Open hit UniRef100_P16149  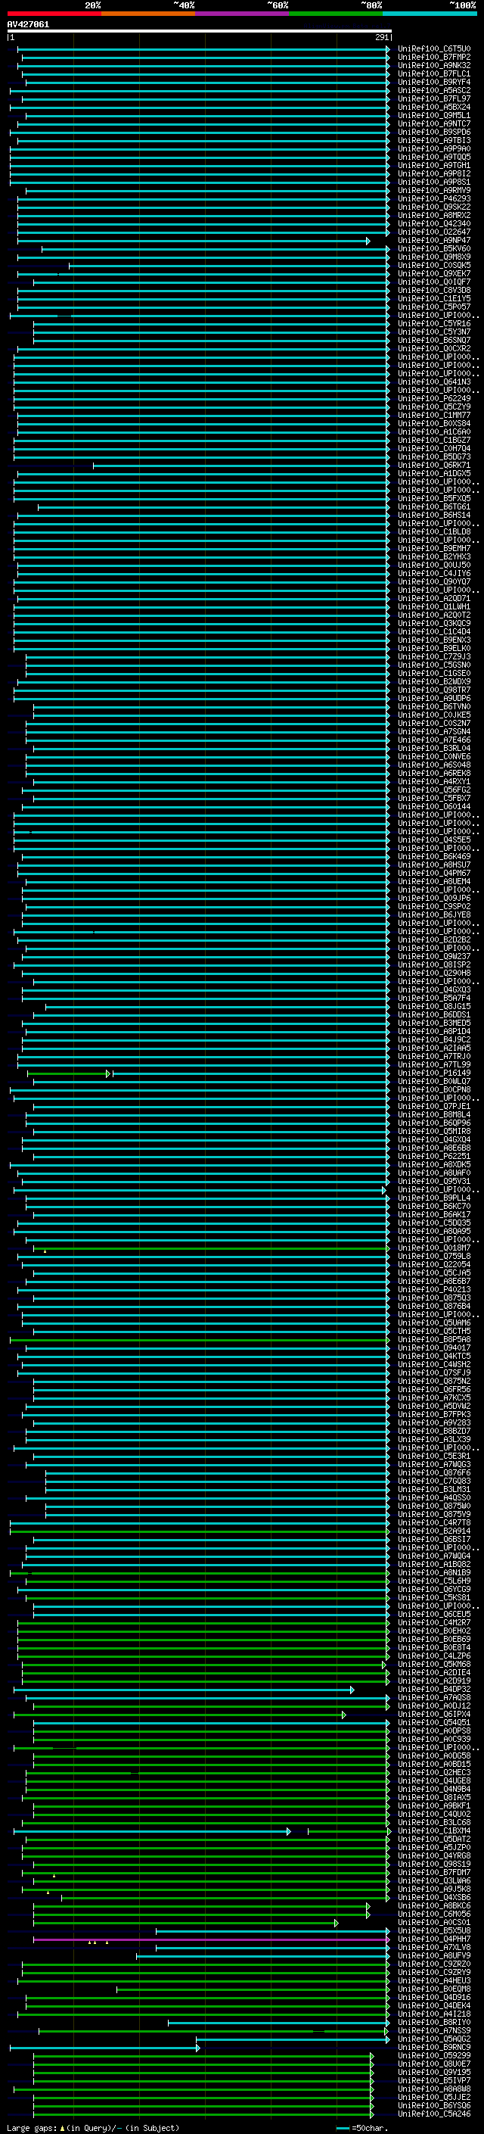tap(434, 1073)
